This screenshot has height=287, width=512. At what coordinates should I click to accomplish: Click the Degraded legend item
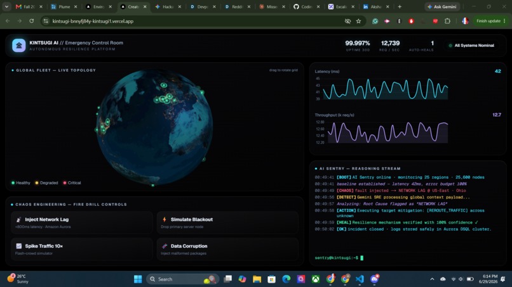tap(46, 182)
